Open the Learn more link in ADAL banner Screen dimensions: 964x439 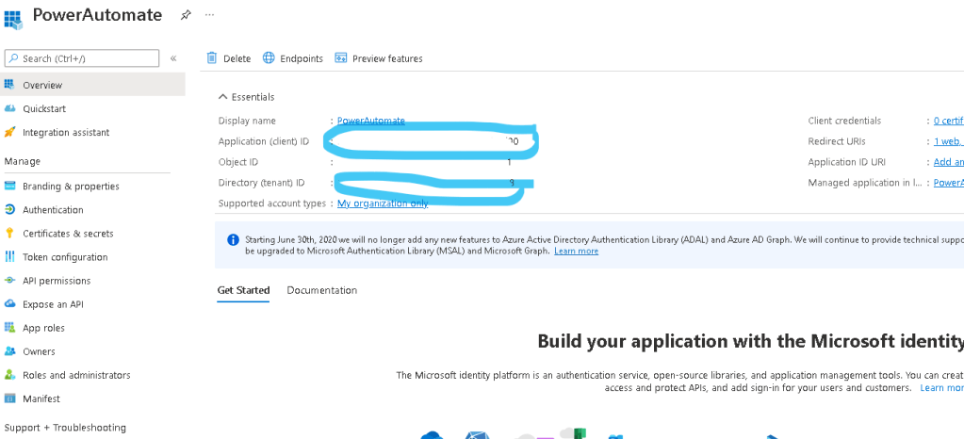(576, 251)
